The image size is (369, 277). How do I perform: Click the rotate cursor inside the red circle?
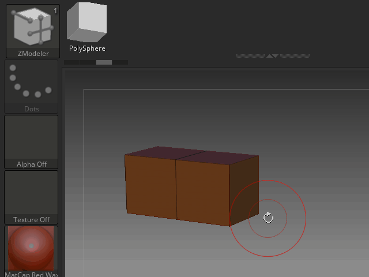(268, 218)
